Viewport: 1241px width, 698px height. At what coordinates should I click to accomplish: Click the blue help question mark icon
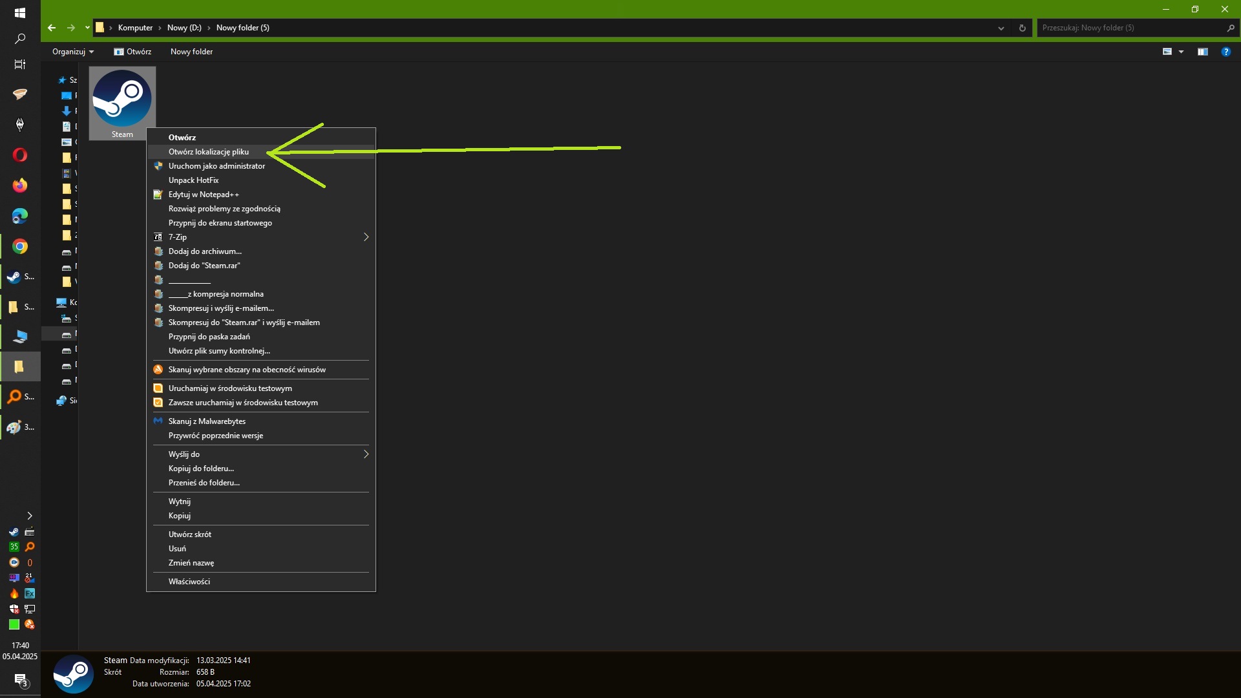(x=1225, y=52)
